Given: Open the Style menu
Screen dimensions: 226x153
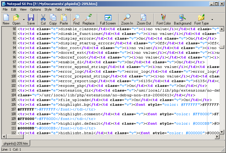Looking at the screenshot, I should 48,9.
